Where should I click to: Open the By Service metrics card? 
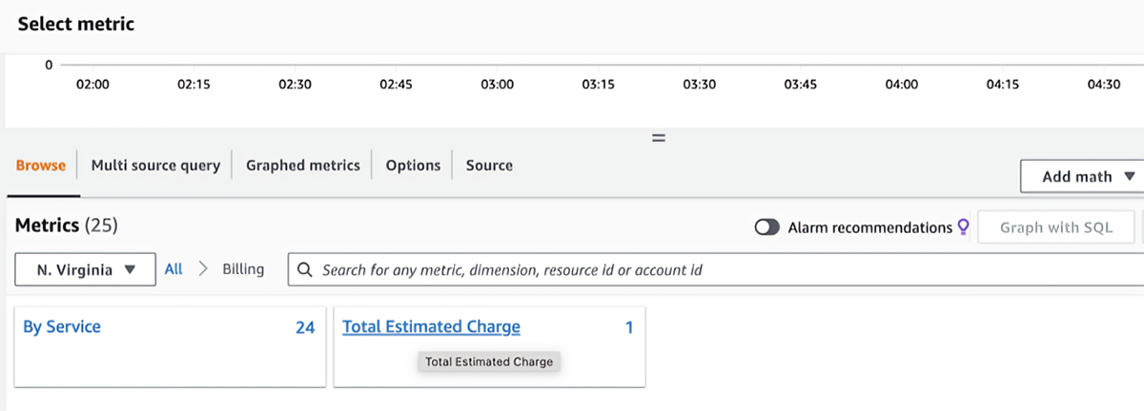tap(169, 346)
